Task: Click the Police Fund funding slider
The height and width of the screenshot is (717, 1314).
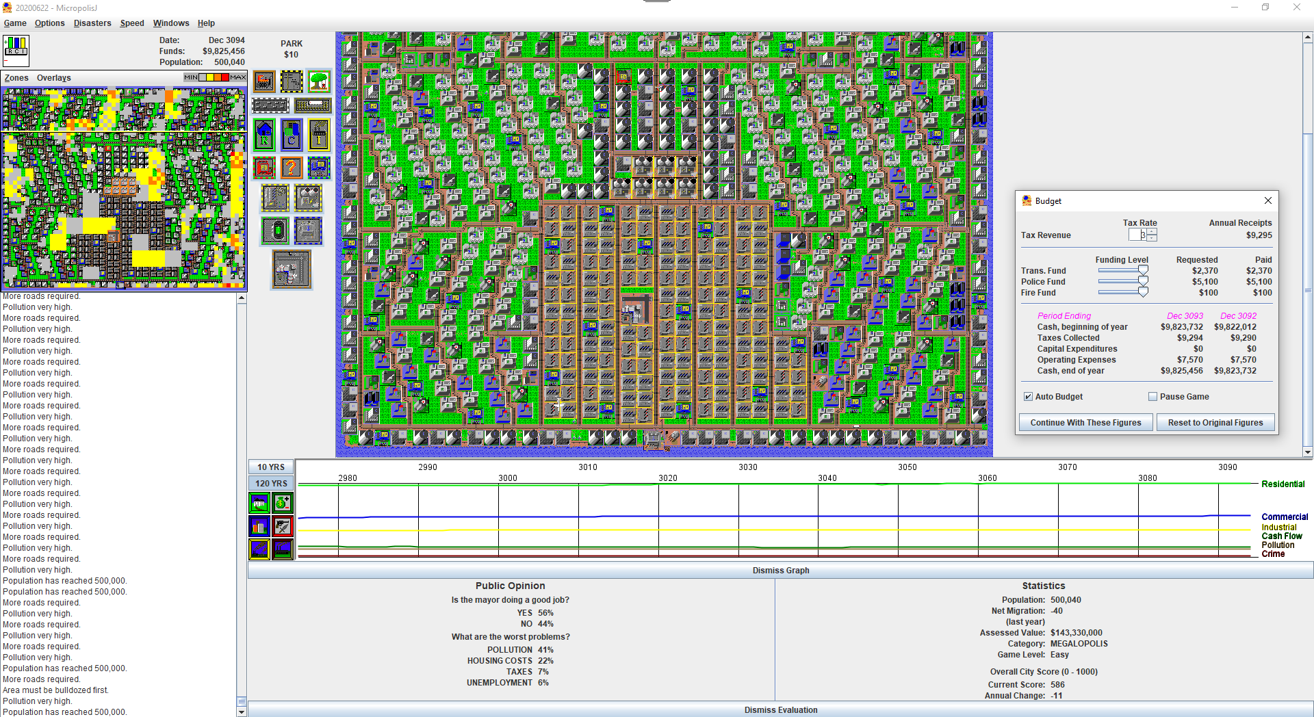Action: (1123, 282)
